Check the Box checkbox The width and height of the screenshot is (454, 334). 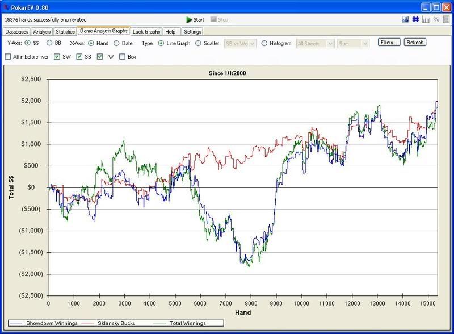pos(123,57)
